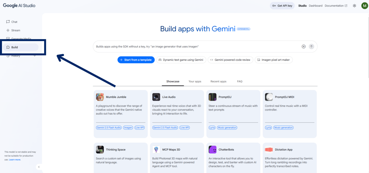Open the Dictation App icon
The width and height of the screenshot is (369, 173).
point(269,150)
